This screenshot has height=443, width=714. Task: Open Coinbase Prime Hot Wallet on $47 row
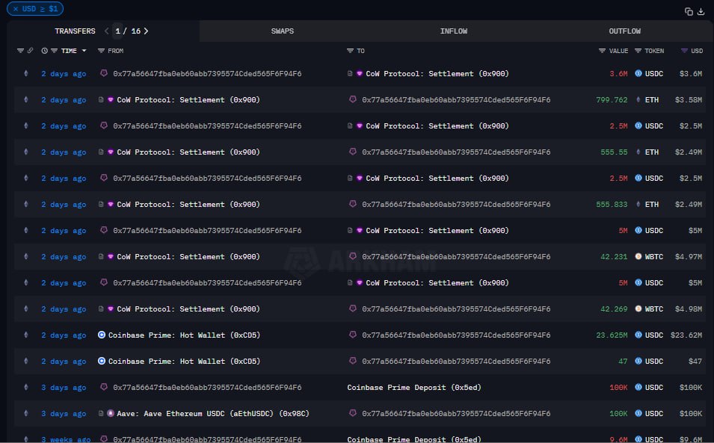click(x=184, y=361)
